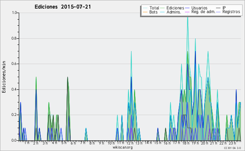The image size is (245, 151).
Task: Click the '23 h' x-axis label
Action: click(232, 143)
